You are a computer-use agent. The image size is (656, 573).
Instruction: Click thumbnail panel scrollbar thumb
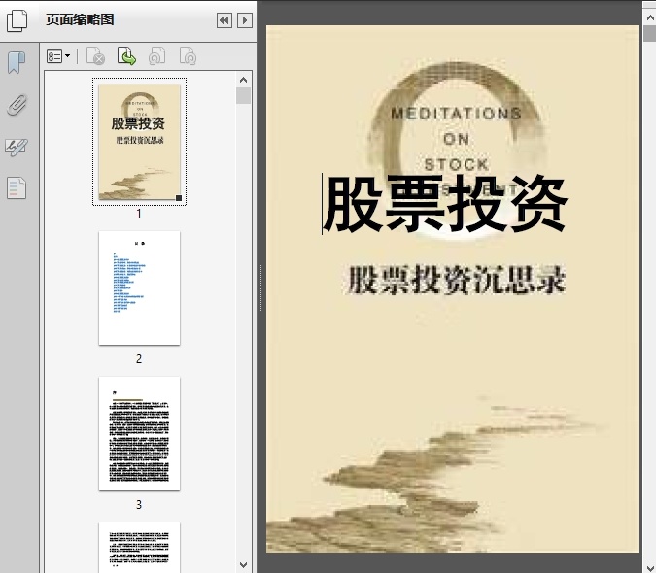pyautogui.click(x=244, y=96)
